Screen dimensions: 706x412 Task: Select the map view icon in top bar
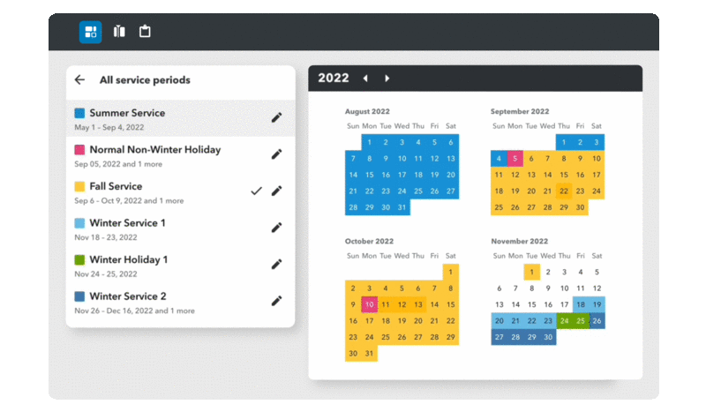click(119, 32)
